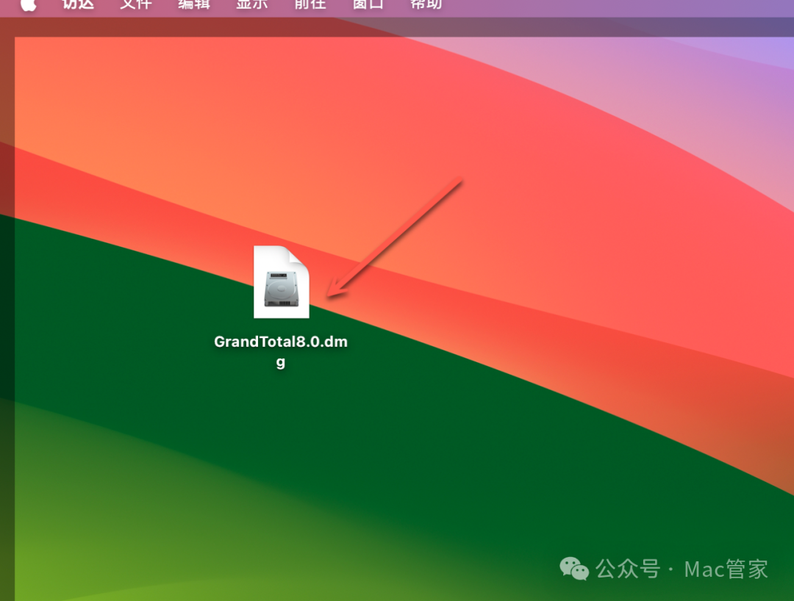Open the 前往 (Go) menu
The height and width of the screenshot is (601, 794).
310,4
